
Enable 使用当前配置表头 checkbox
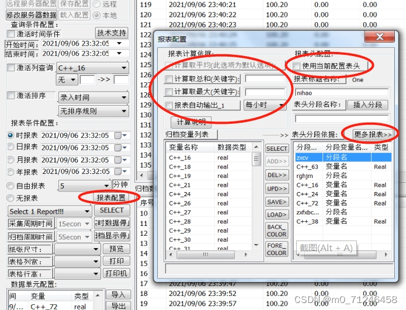pyautogui.click(x=296, y=66)
